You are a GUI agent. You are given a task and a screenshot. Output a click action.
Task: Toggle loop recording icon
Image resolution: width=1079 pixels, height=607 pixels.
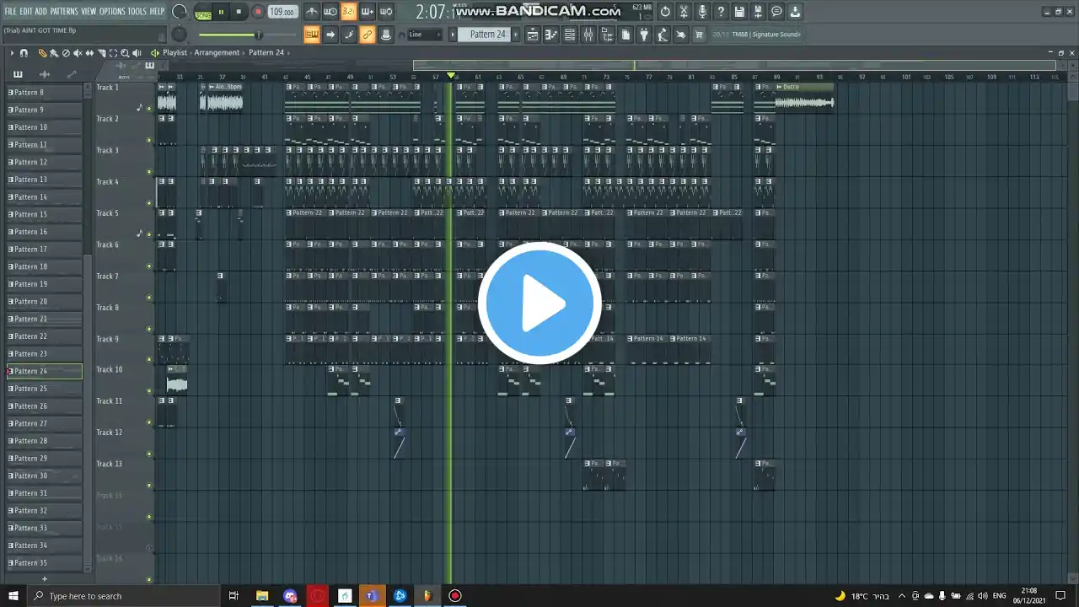(x=385, y=12)
